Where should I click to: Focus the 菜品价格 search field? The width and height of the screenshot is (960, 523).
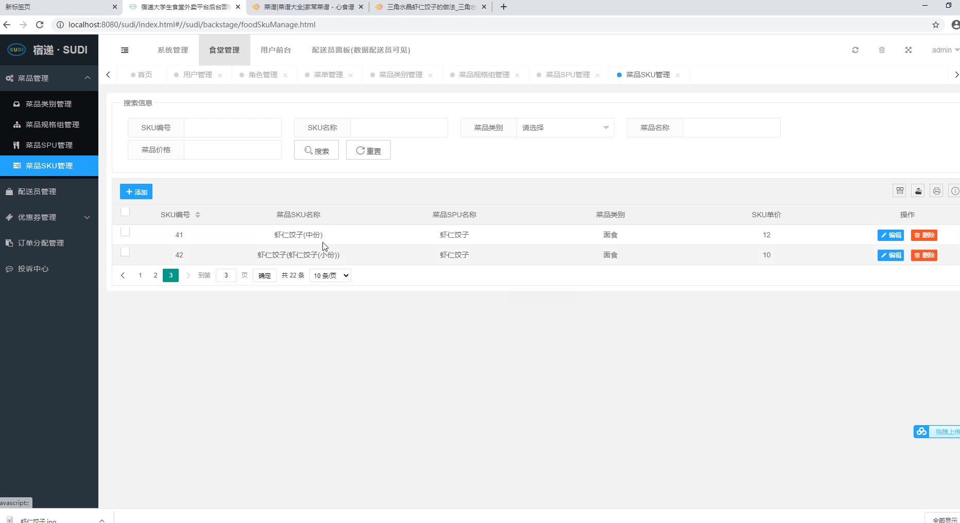pos(233,150)
